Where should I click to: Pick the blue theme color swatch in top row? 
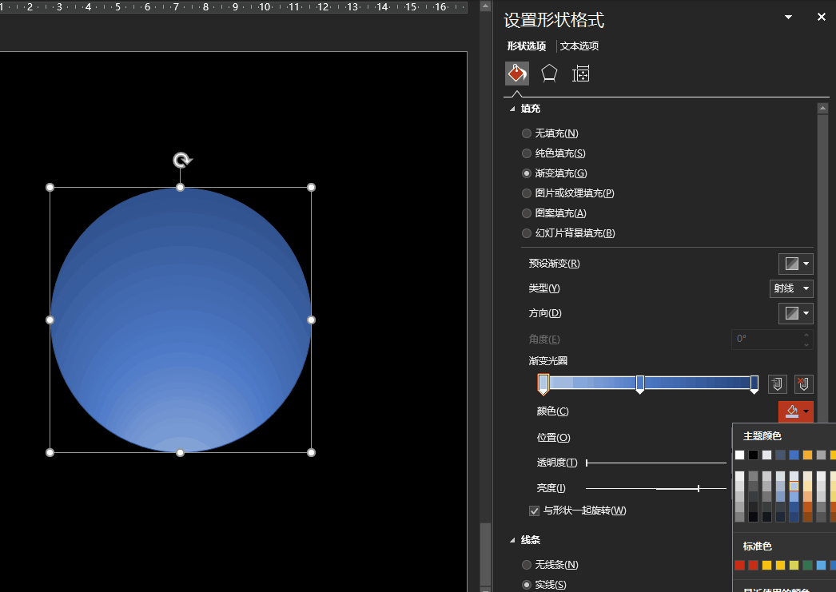tap(794, 455)
